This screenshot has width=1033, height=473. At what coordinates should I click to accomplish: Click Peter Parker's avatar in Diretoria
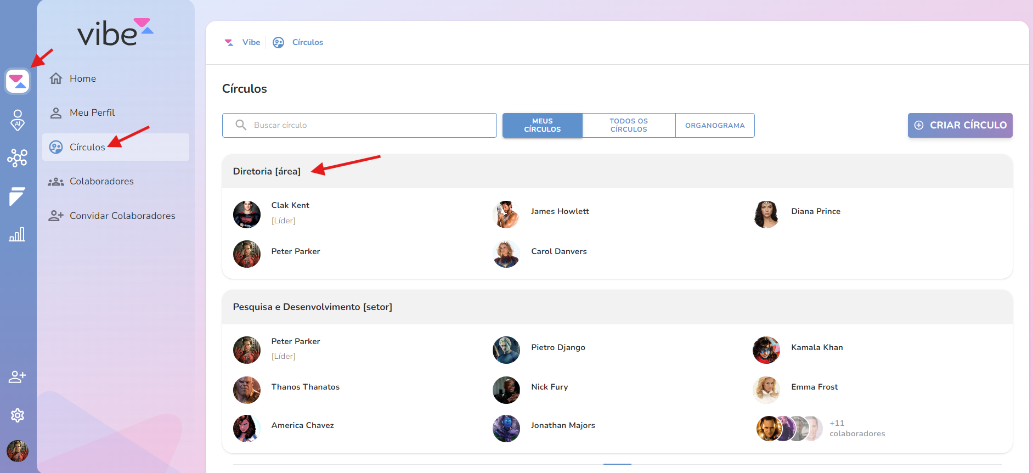coord(247,254)
